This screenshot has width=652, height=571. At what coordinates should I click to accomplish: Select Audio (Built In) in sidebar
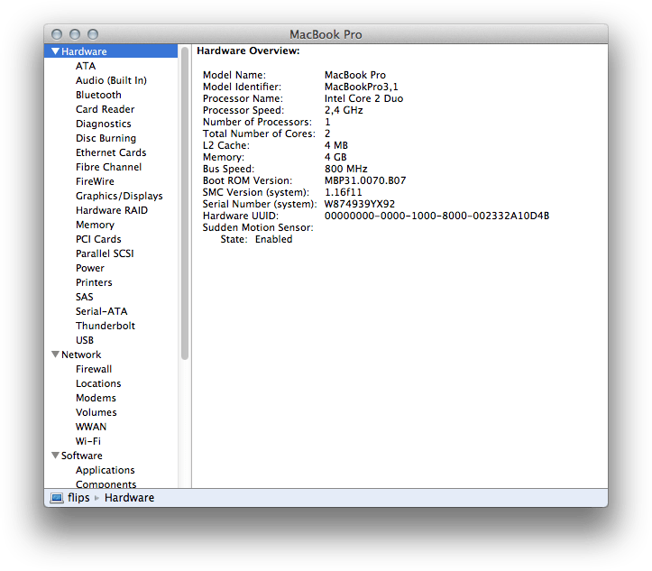(x=111, y=80)
